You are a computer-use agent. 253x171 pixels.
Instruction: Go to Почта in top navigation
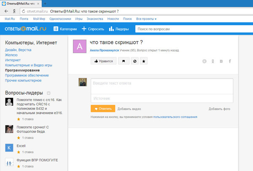[x=24, y=19]
